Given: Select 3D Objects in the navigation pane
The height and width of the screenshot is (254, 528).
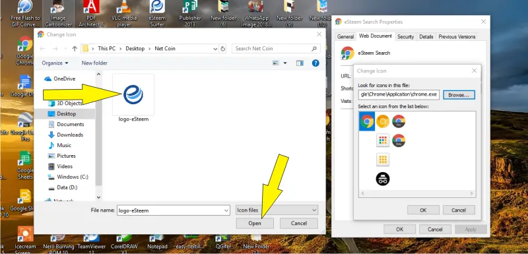Looking at the screenshot, I should click(x=69, y=104).
